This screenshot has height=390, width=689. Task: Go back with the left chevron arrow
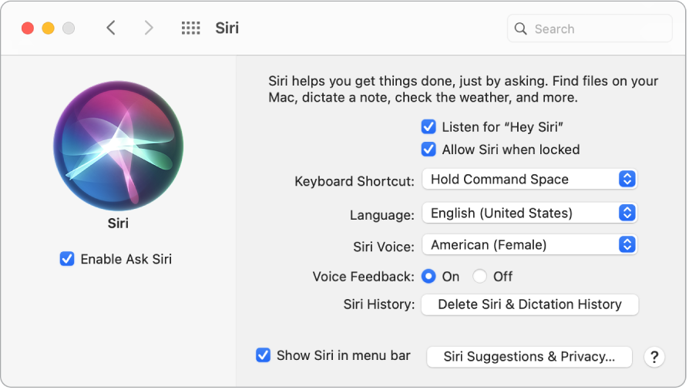(111, 29)
